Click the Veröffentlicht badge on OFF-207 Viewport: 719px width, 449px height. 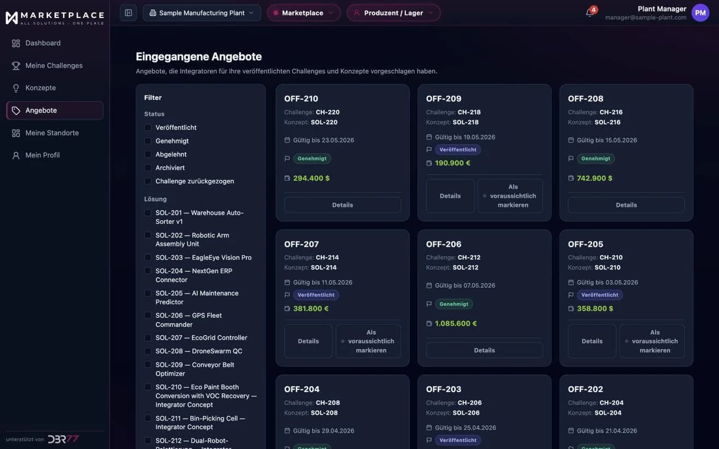[x=316, y=295]
